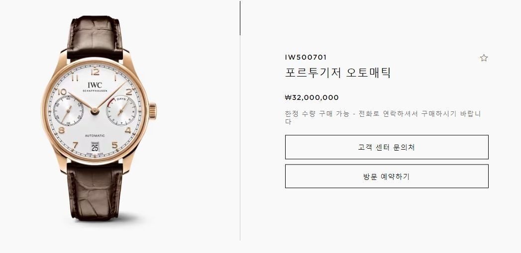Viewport: 521px width, 253px height.
Task: Open the IWC Portugieser watch image
Action: pyautogui.click(x=99, y=118)
